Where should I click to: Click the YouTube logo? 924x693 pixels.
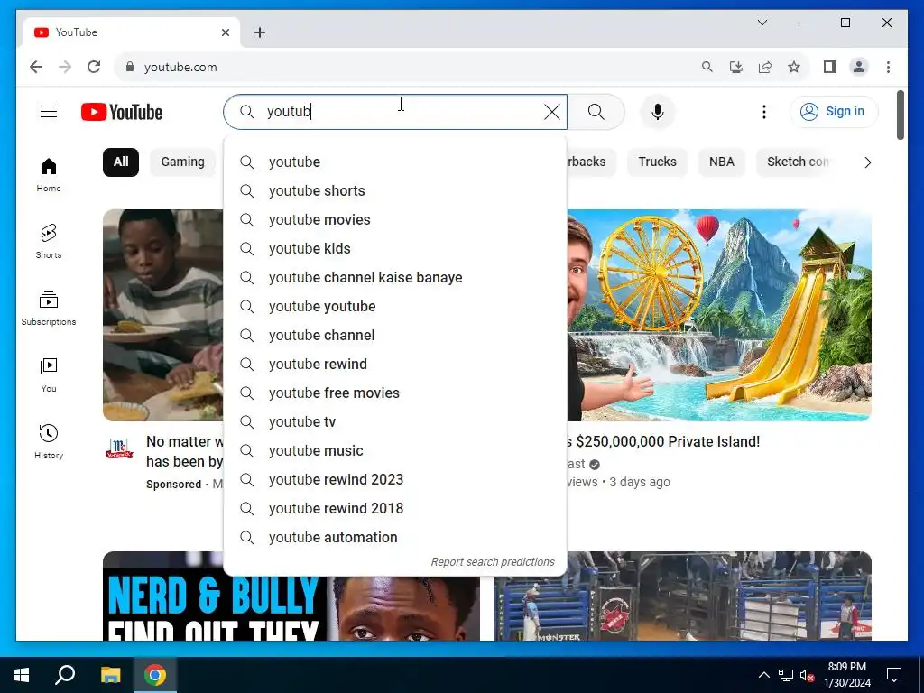122,112
